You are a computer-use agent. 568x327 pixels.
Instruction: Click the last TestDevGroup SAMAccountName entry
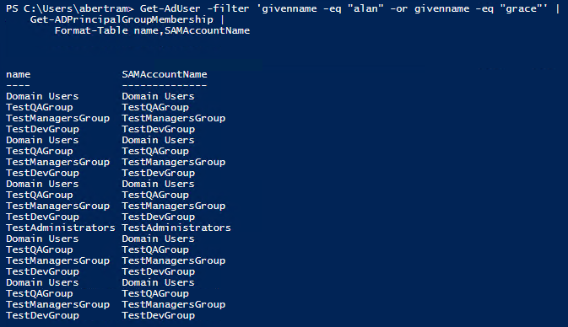click(x=159, y=315)
